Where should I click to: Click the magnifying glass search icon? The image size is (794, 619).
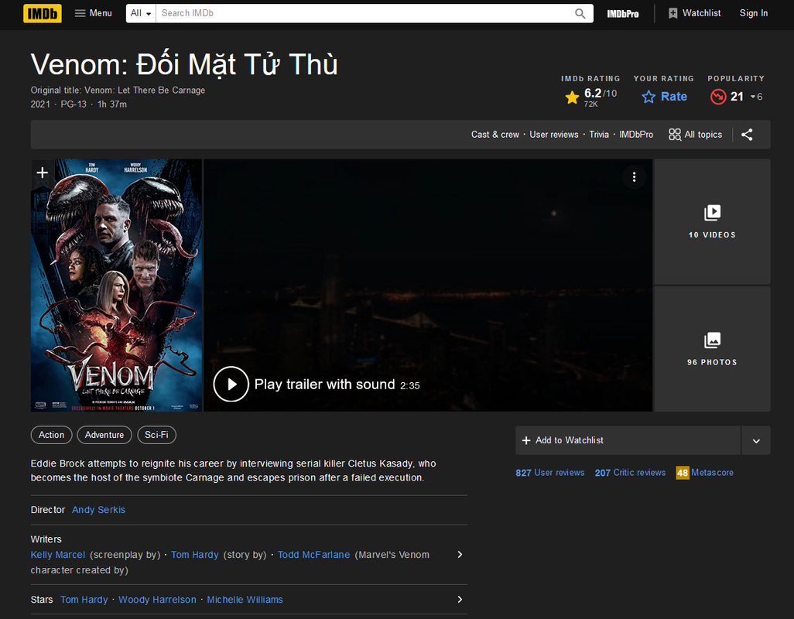pos(580,14)
